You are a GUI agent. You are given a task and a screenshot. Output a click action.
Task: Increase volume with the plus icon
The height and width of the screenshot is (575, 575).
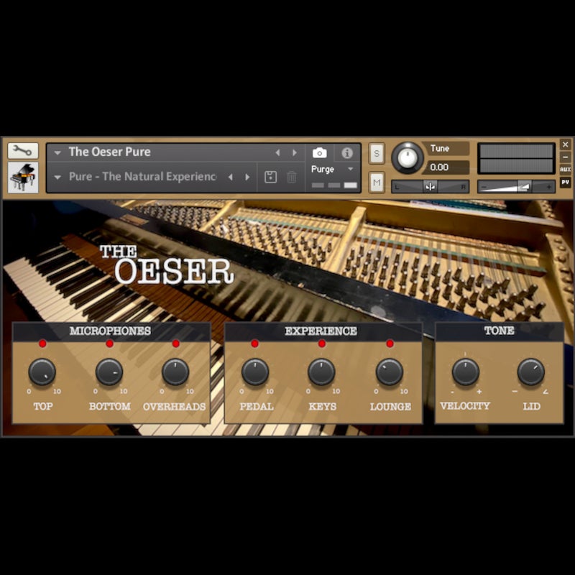[x=548, y=187]
